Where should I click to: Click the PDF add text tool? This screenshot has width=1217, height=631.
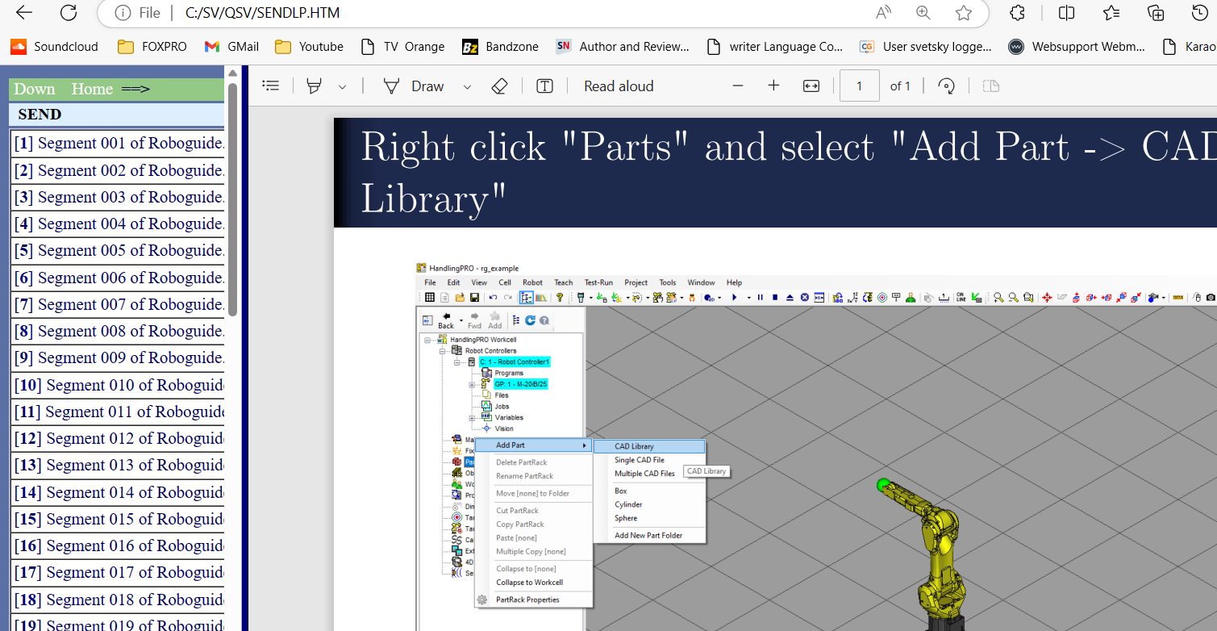pyautogui.click(x=544, y=86)
